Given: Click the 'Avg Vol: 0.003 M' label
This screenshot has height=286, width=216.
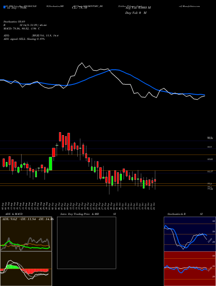Looking at the screenshot, I should click(138, 8).
